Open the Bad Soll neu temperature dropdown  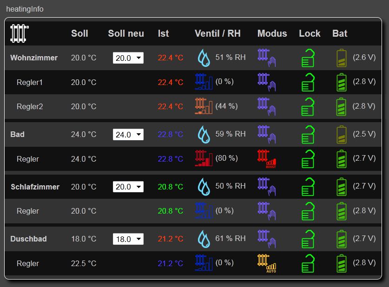128,134
